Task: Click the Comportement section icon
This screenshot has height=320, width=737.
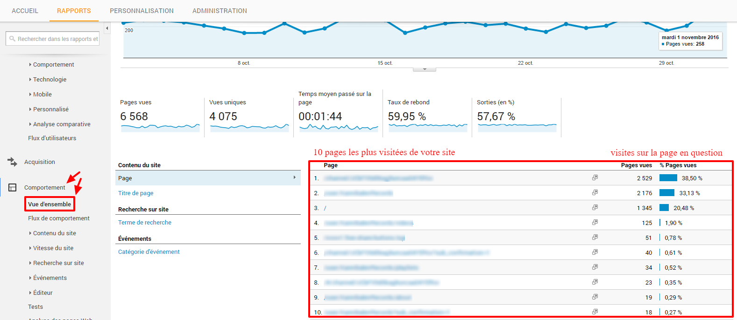Action: (13, 187)
